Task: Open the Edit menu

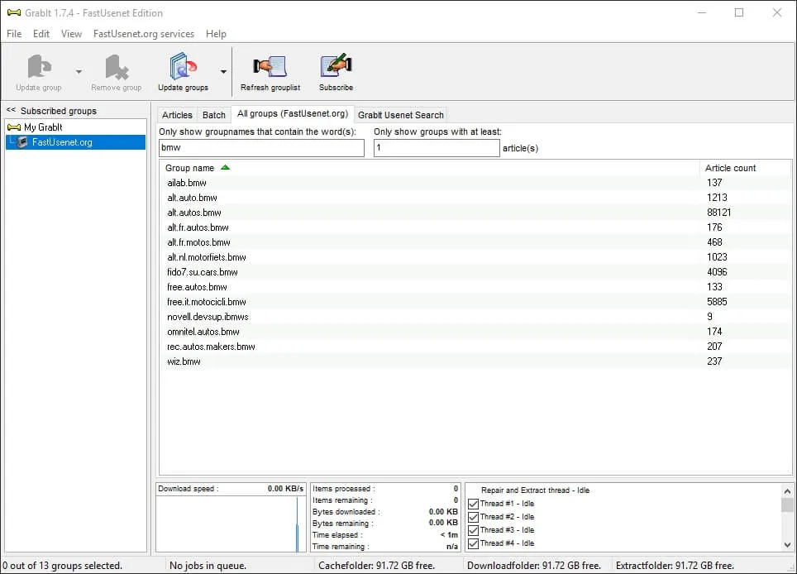Action: [x=41, y=34]
